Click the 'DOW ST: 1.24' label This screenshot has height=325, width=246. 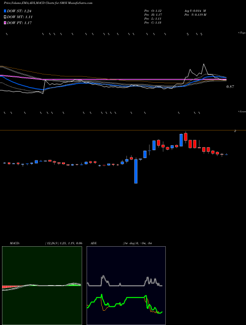19,11
